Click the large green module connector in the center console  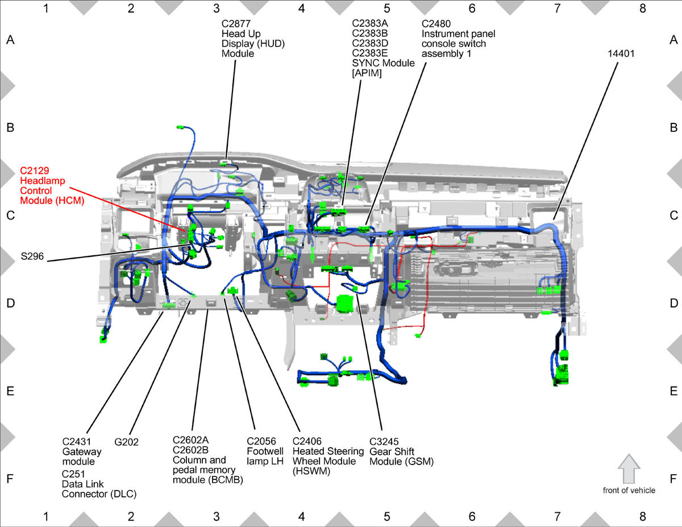345,304
